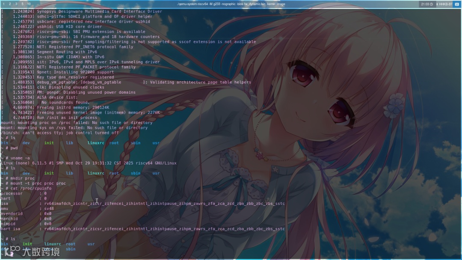Screen dimensions: 462x260
Task: Click the 'ALSA device list:' line
Action: (x=39, y=97)
